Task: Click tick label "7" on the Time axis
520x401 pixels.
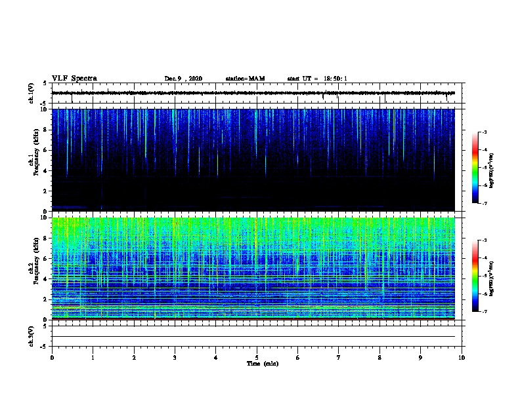Action: click(x=339, y=358)
